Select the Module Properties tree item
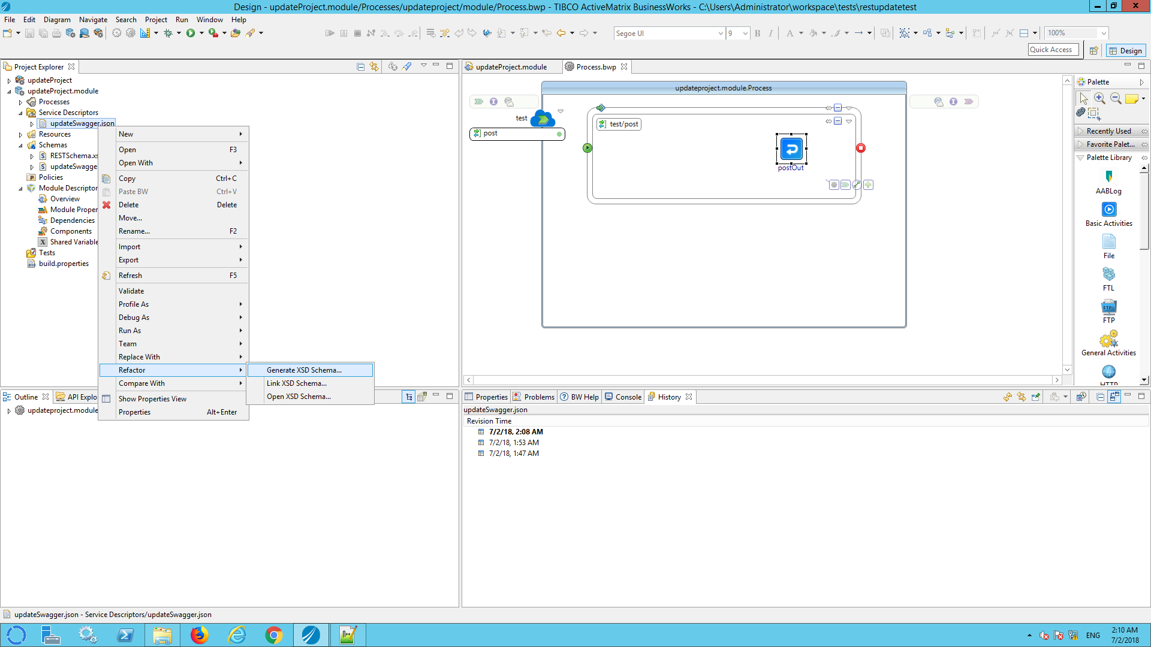 click(x=74, y=210)
